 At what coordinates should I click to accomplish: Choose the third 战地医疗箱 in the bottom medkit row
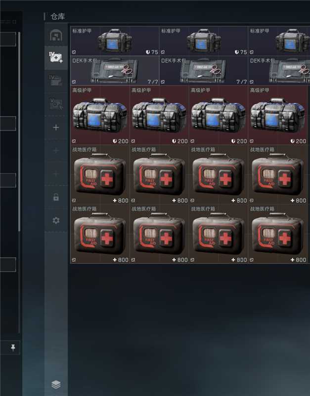pyautogui.click(x=219, y=234)
